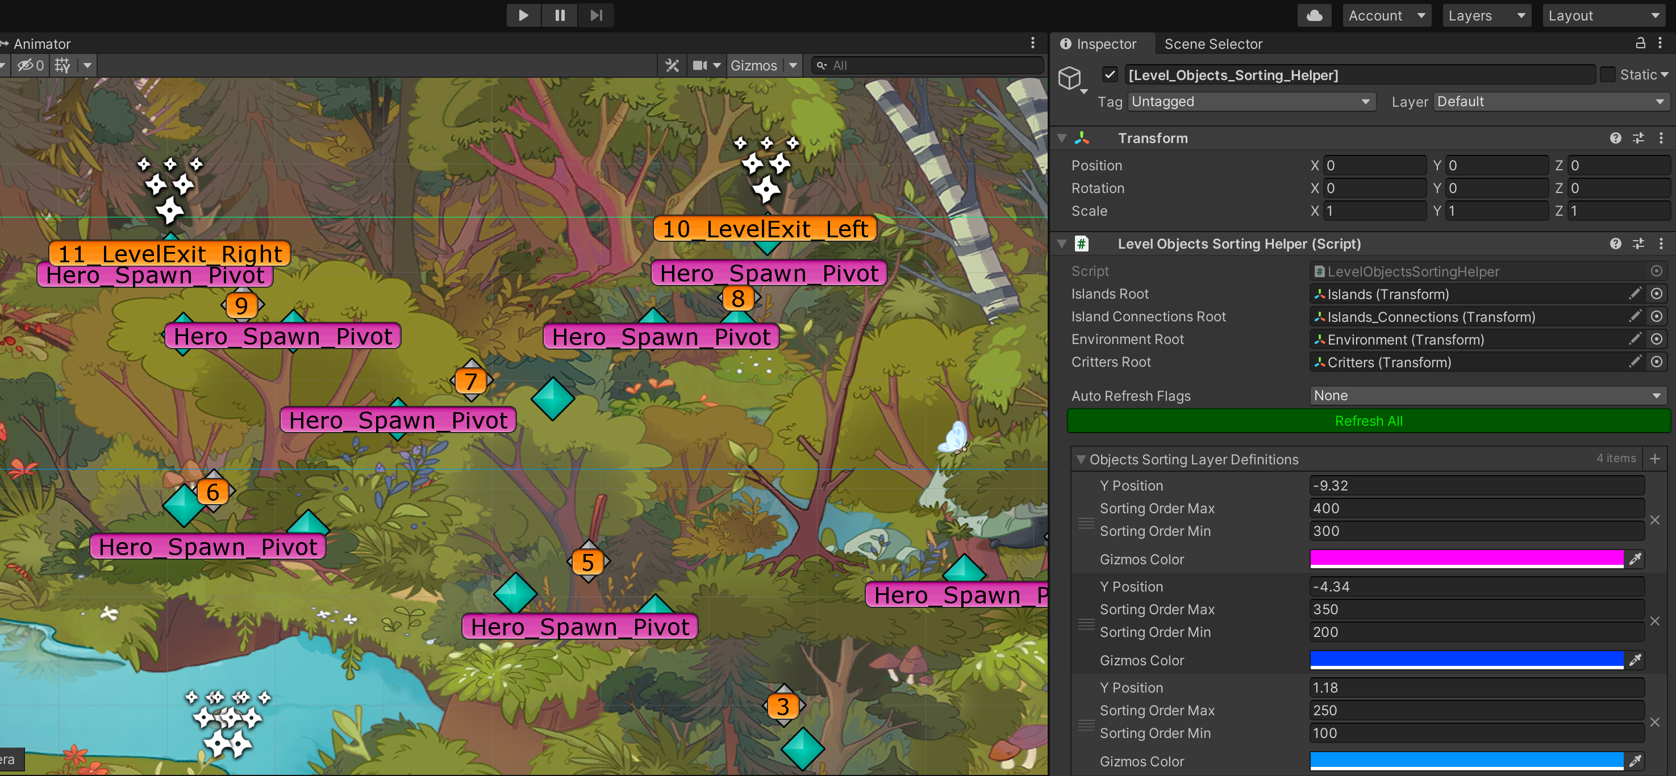Collapse the Transform component
The width and height of the screenshot is (1676, 776).
(1062, 138)
